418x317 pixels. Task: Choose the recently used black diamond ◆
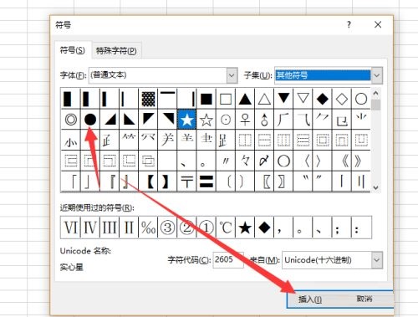[x=264, y=228]
